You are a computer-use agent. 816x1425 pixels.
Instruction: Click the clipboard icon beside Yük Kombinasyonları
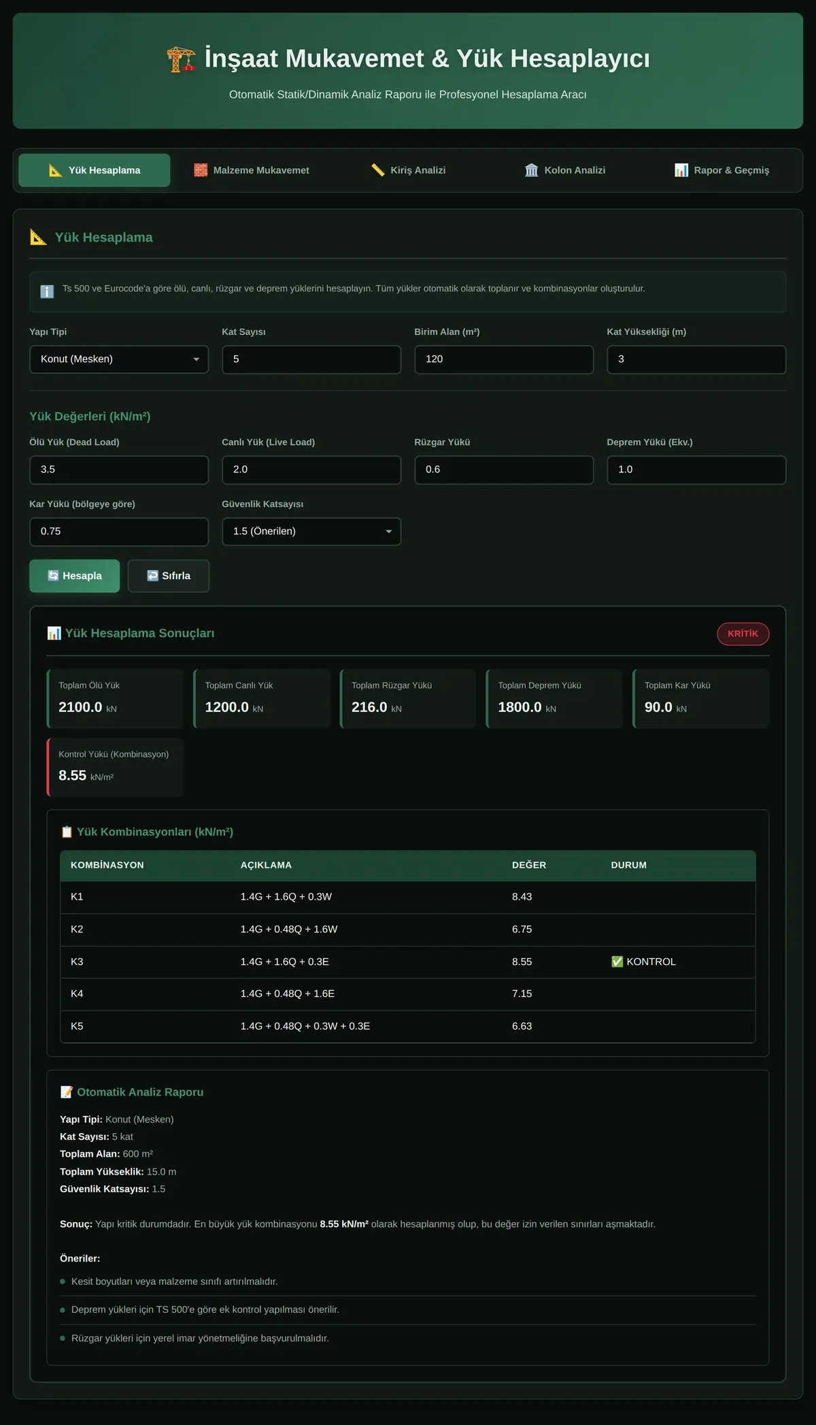(67, 832)
